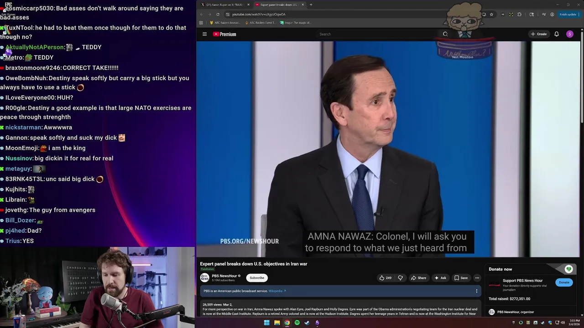Open Chrome from the taskbar
This screenshot has height=328, width=584.
pyautogui.click(x=287, y=323)
